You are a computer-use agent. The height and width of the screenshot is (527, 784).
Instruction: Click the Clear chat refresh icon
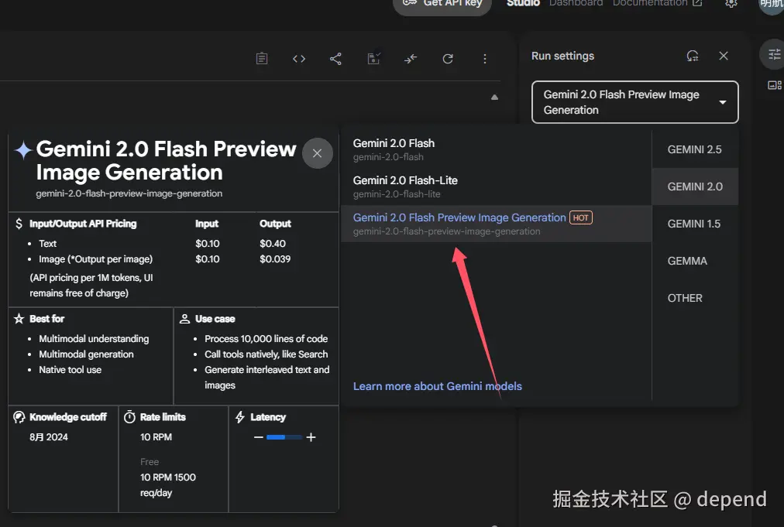[448, 59]
